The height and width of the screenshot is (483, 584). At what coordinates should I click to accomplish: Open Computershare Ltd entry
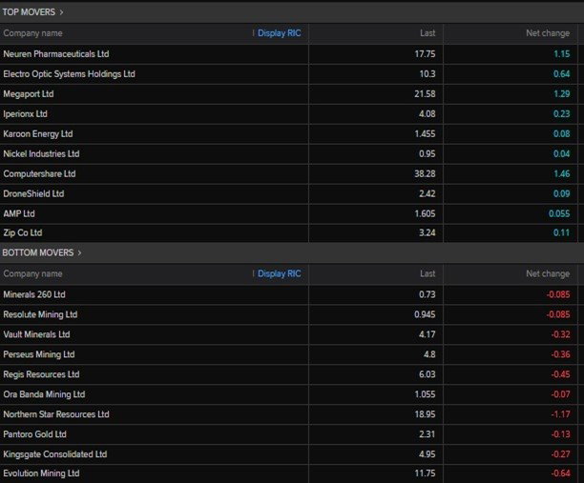(39, 174)
